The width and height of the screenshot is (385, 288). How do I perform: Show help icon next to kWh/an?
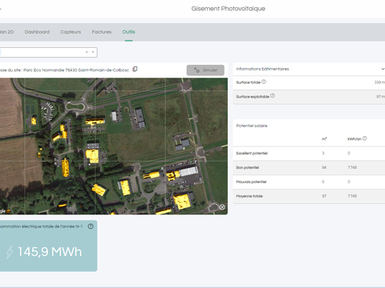click(x=365, y=138)
